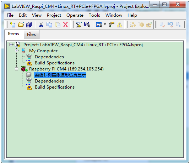
Task: Close the Project Explorer window
Action: click(178, 5)
